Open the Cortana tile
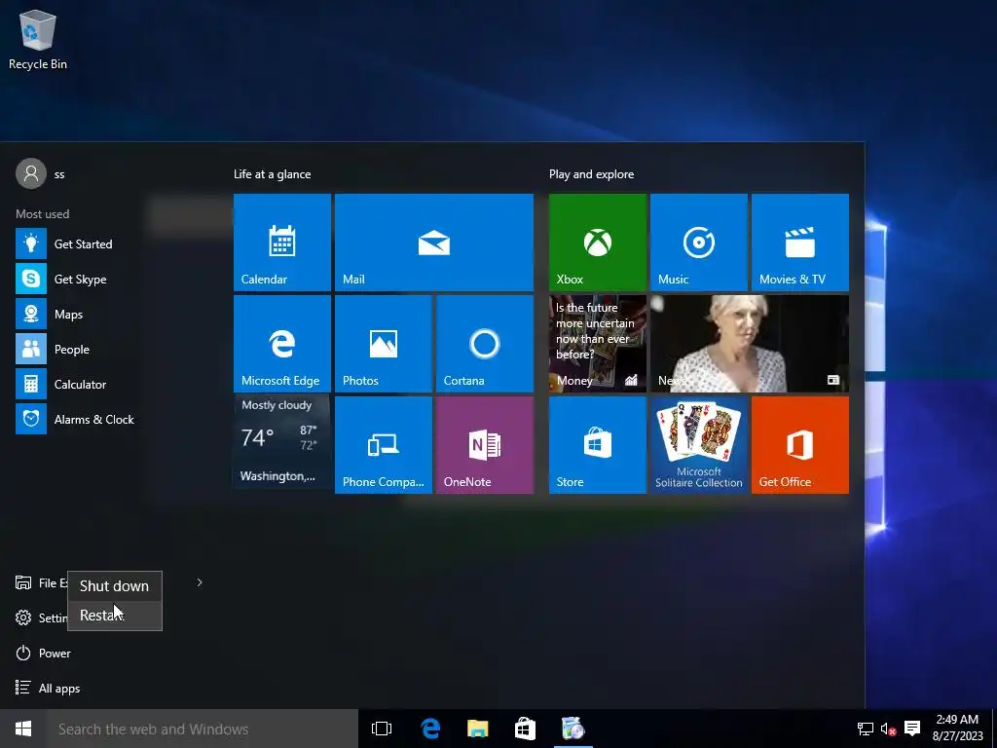The height and width of the screenshot is (748, 997). [x=485, y=344]
